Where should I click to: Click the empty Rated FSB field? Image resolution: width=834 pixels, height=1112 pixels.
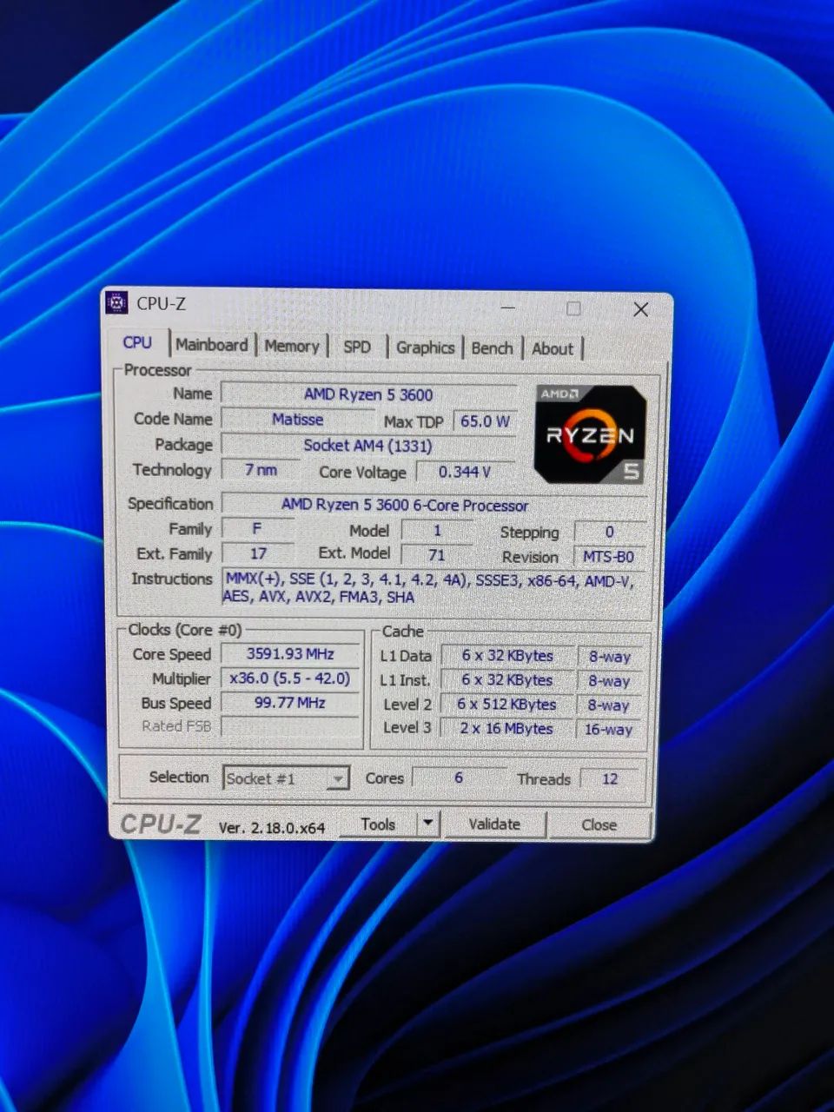290,726
